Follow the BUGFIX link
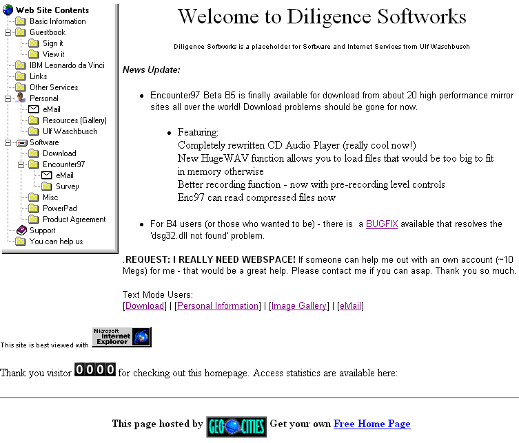519x443 pixels. click(x=382, y=224)
